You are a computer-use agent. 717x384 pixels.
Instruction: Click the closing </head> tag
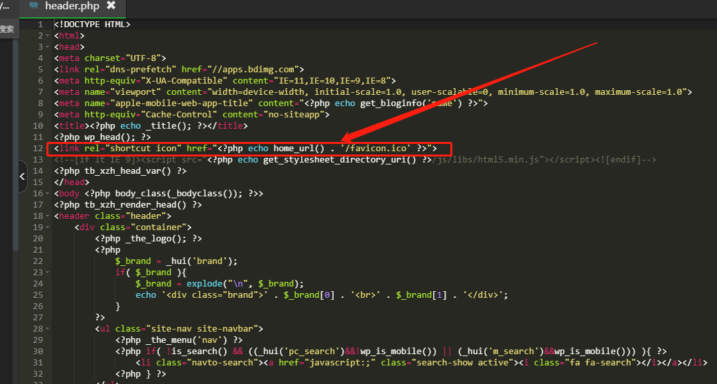[x=72, y=182]
